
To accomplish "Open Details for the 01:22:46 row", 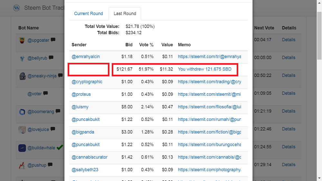I will pos(289,129).
